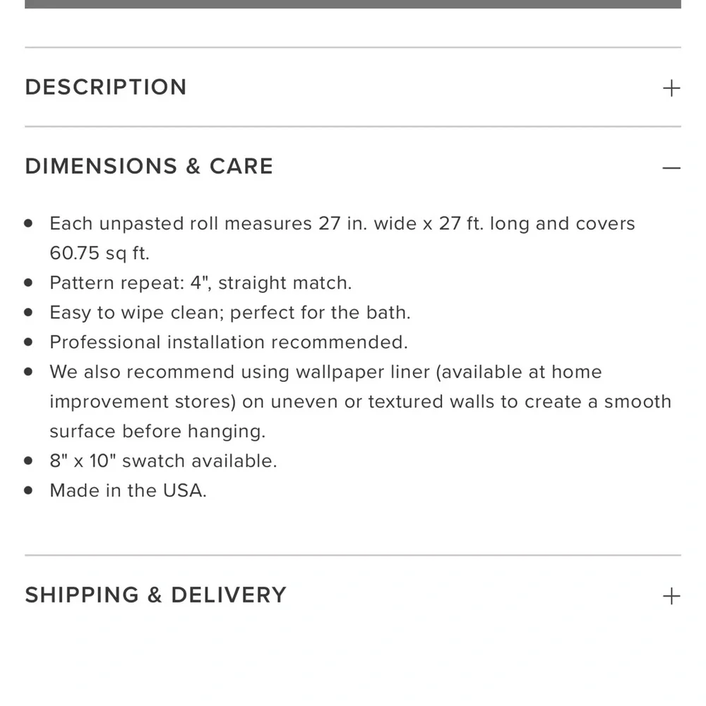
Task: Click the gray bar button at top
Action: click(x=353, y=4)
